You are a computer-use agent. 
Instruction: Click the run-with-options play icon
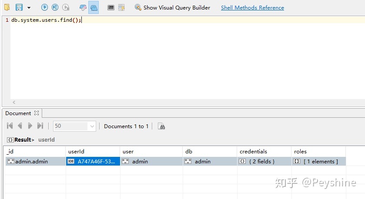66,7
